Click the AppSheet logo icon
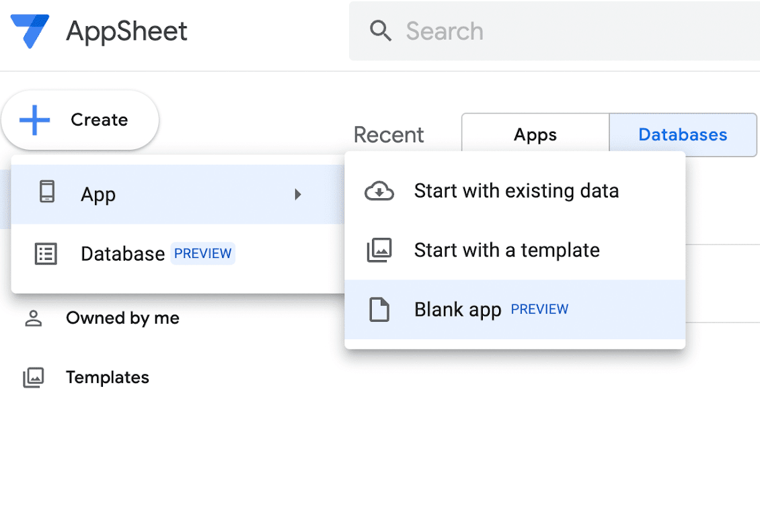 tap(30, 31)
